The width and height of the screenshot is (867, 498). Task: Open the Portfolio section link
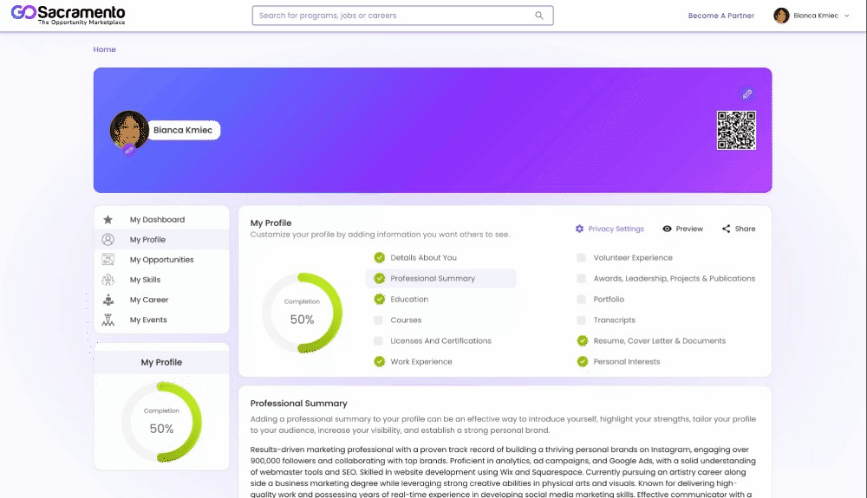[609, 300]
